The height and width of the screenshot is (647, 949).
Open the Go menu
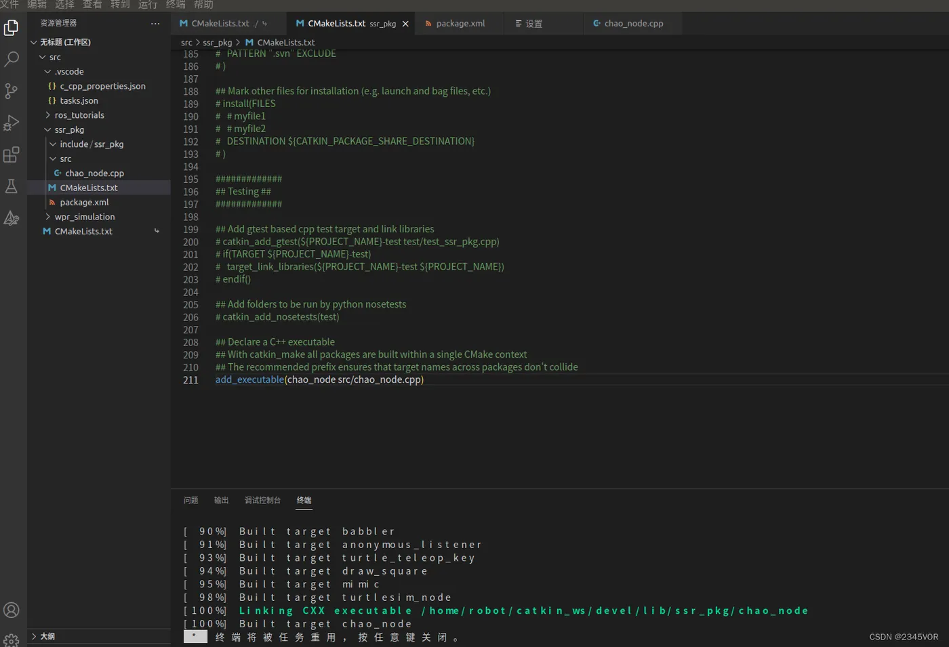[x=120, y=4]
